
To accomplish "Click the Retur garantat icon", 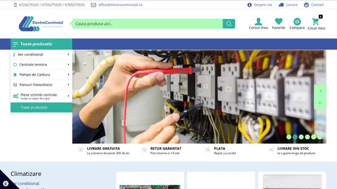I will pyautogui.click(x=144, y=150).
